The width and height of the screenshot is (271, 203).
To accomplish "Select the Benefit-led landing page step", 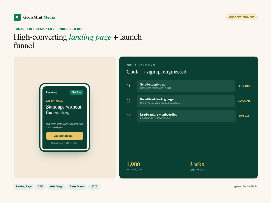I will [186, 101].
